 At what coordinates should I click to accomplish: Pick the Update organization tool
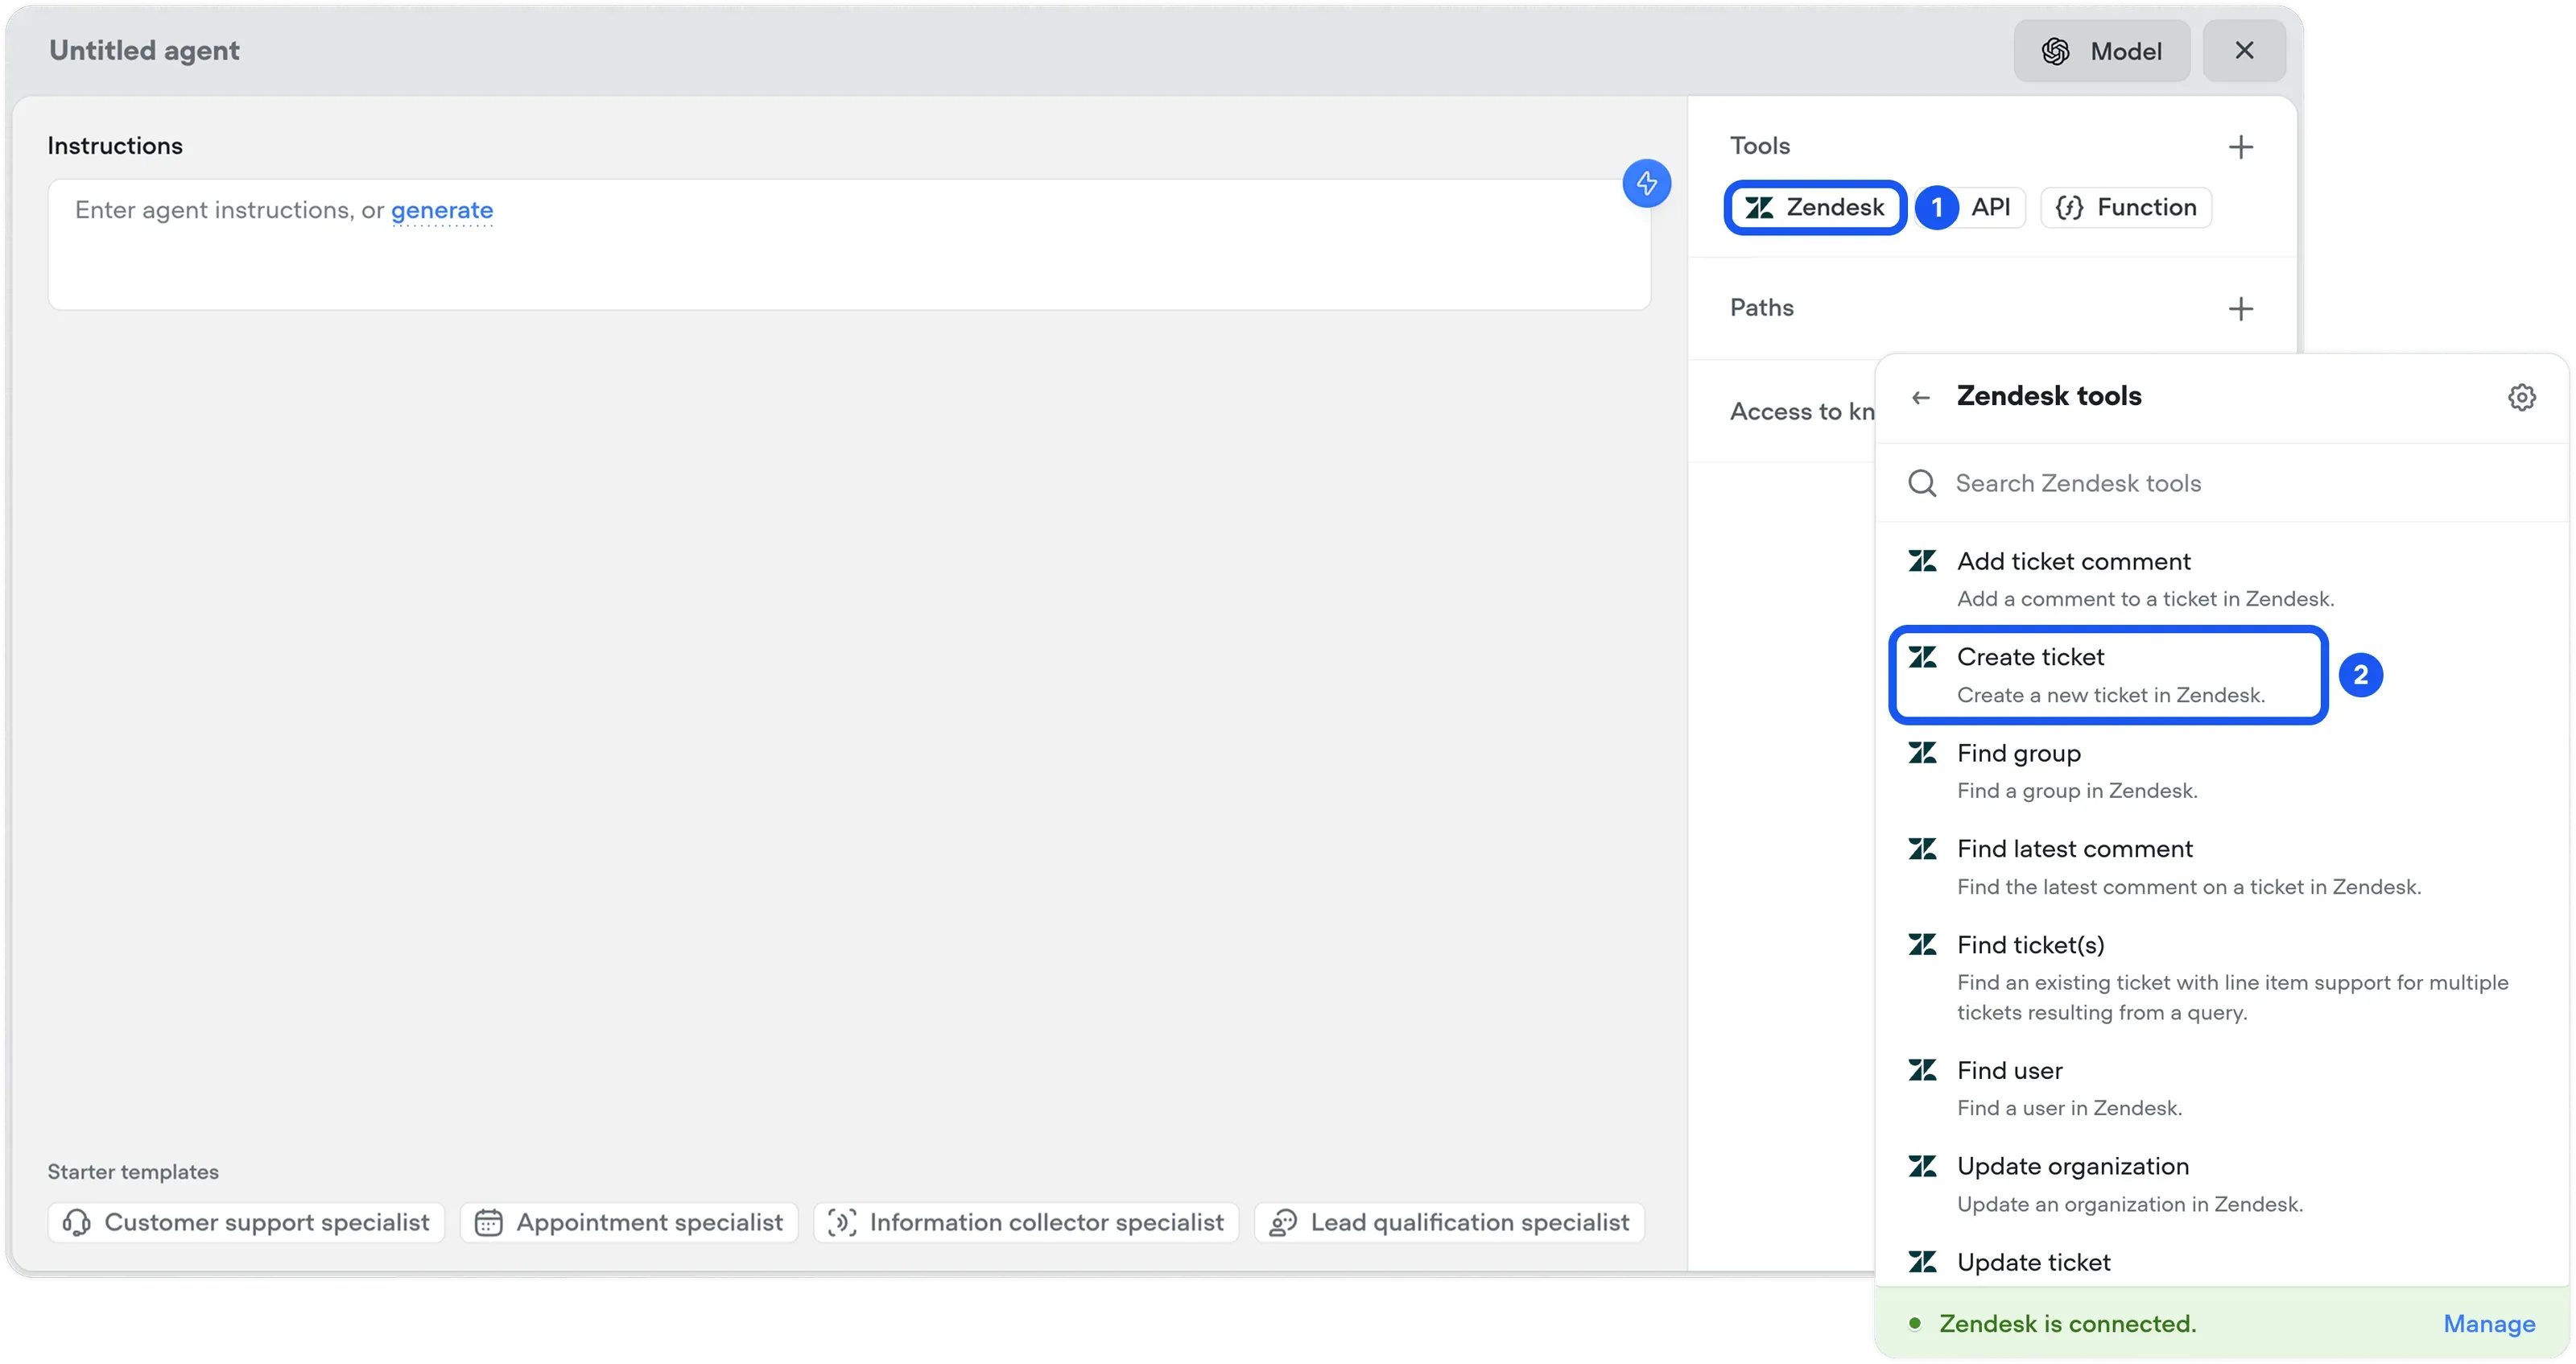2072,1166
